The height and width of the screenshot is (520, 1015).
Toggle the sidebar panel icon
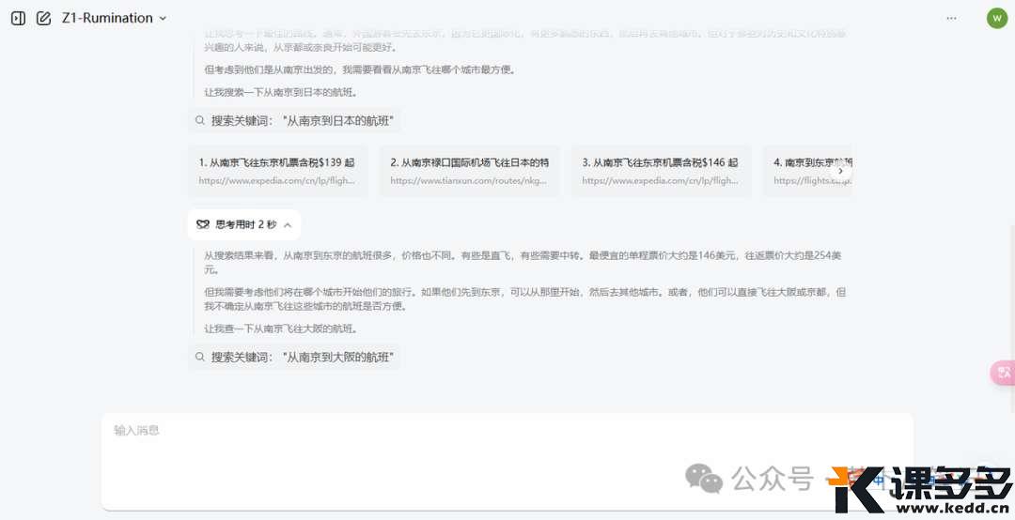18,18
